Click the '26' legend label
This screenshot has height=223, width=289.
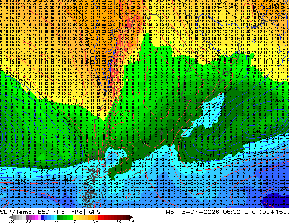point(96,221)
